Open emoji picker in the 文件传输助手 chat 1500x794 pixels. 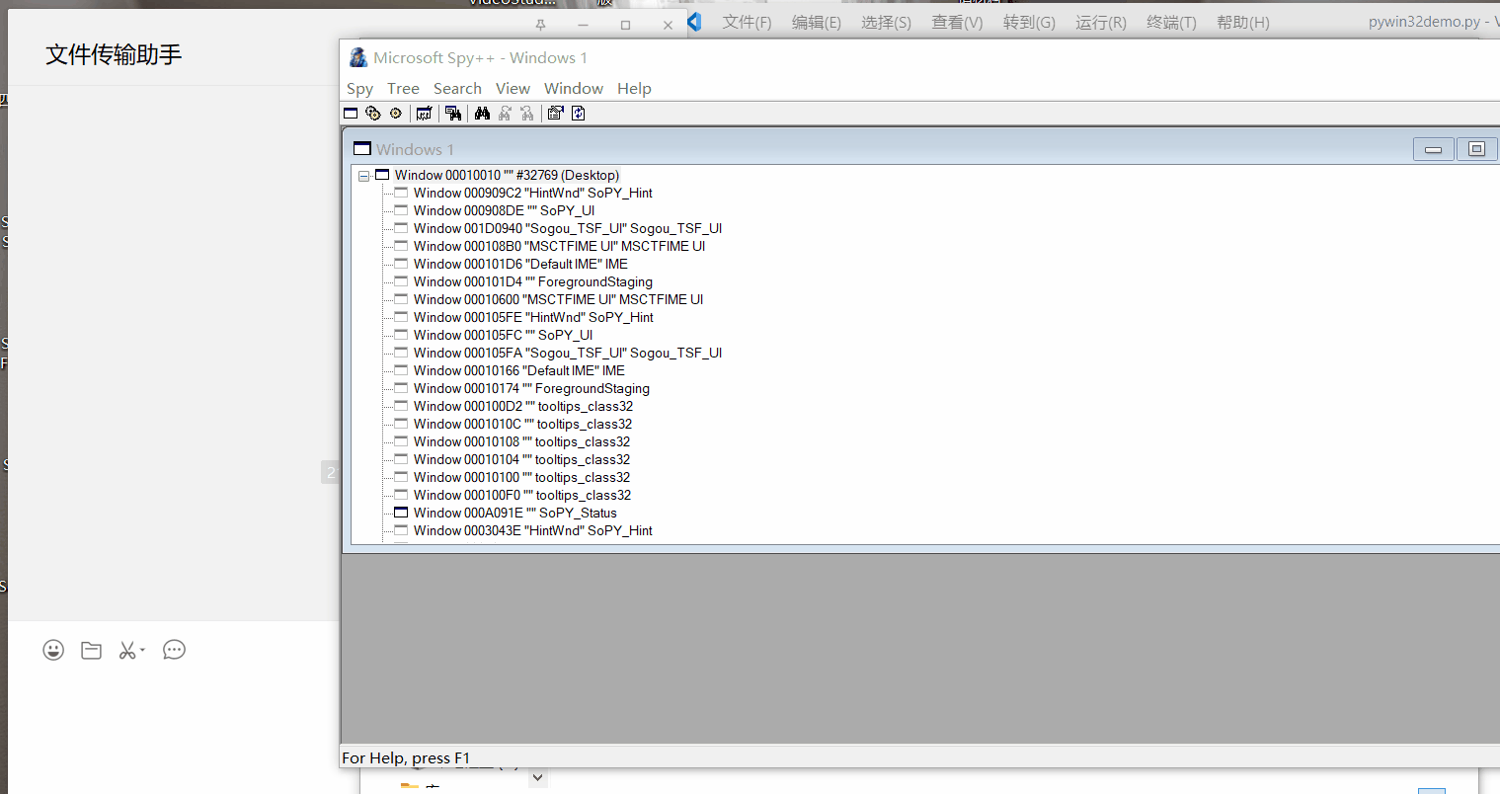pos(53,650)
